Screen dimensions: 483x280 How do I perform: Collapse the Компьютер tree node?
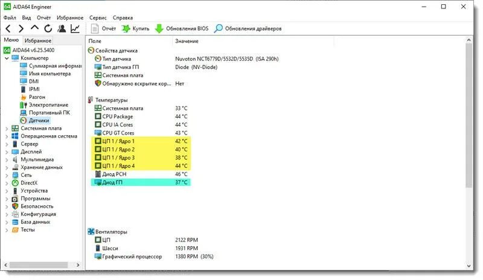(7, 58)
